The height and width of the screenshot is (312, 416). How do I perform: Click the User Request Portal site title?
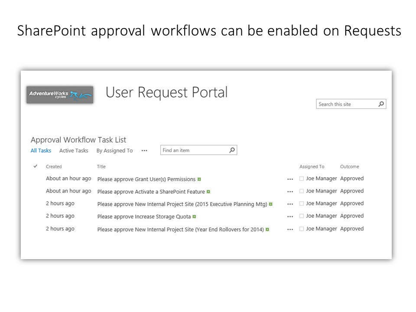(x=166, y=93)
